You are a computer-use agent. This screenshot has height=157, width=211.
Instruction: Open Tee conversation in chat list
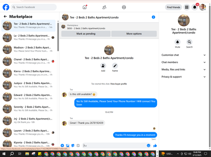tap(29, 26)
